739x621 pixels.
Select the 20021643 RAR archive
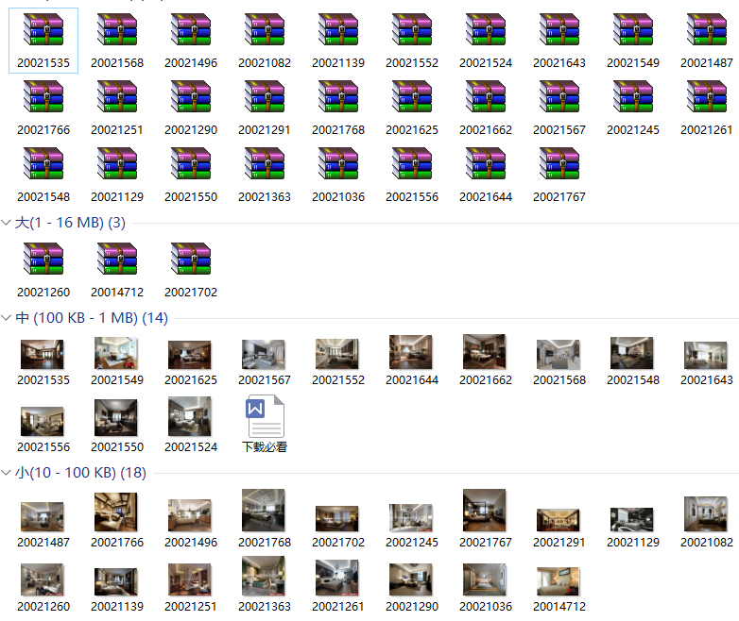[x=559, y=29]
